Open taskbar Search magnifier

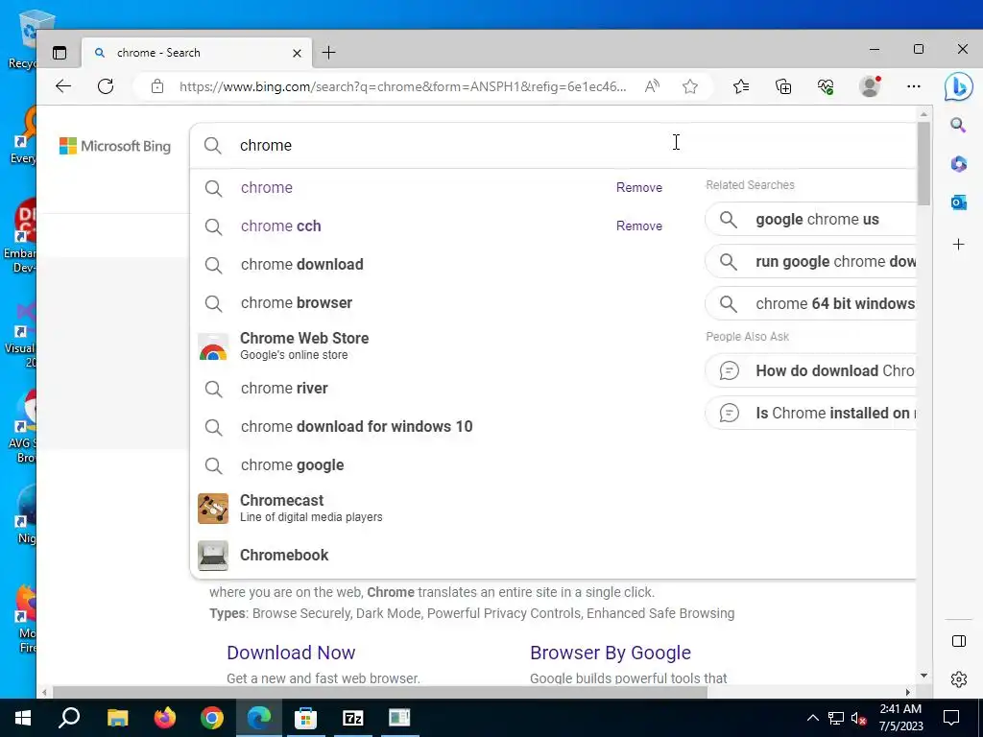69,718
